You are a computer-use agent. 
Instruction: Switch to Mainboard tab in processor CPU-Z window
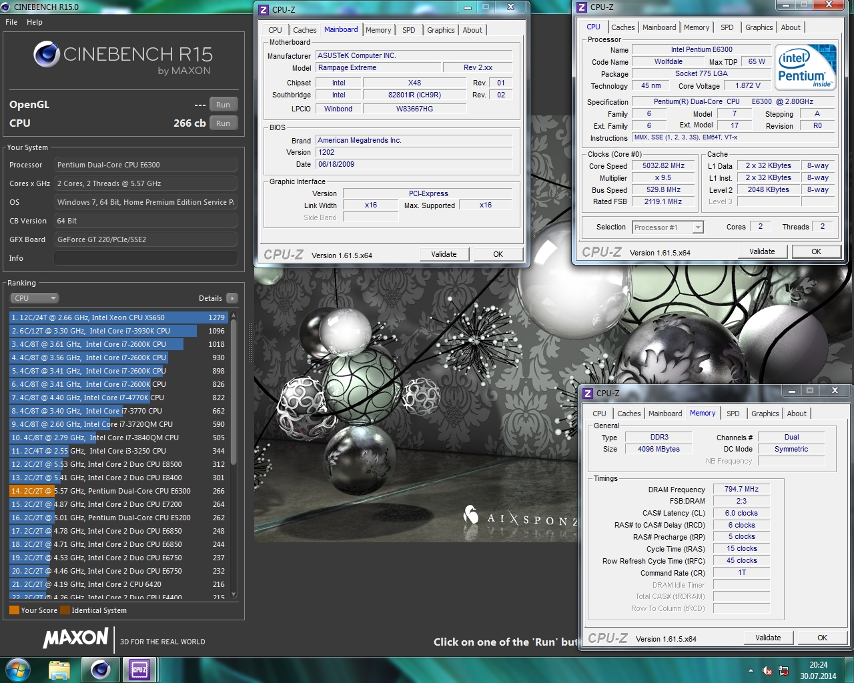pos(659,27)
